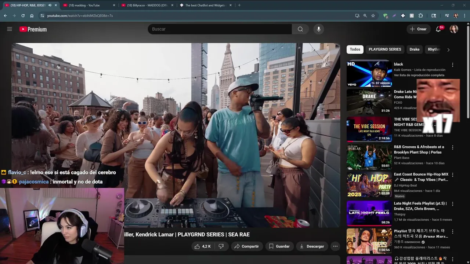Open 'Ver lista de reproducción completa'
Image resolution: width=470 pixels, height=264 pixels.
coord(419,75)
